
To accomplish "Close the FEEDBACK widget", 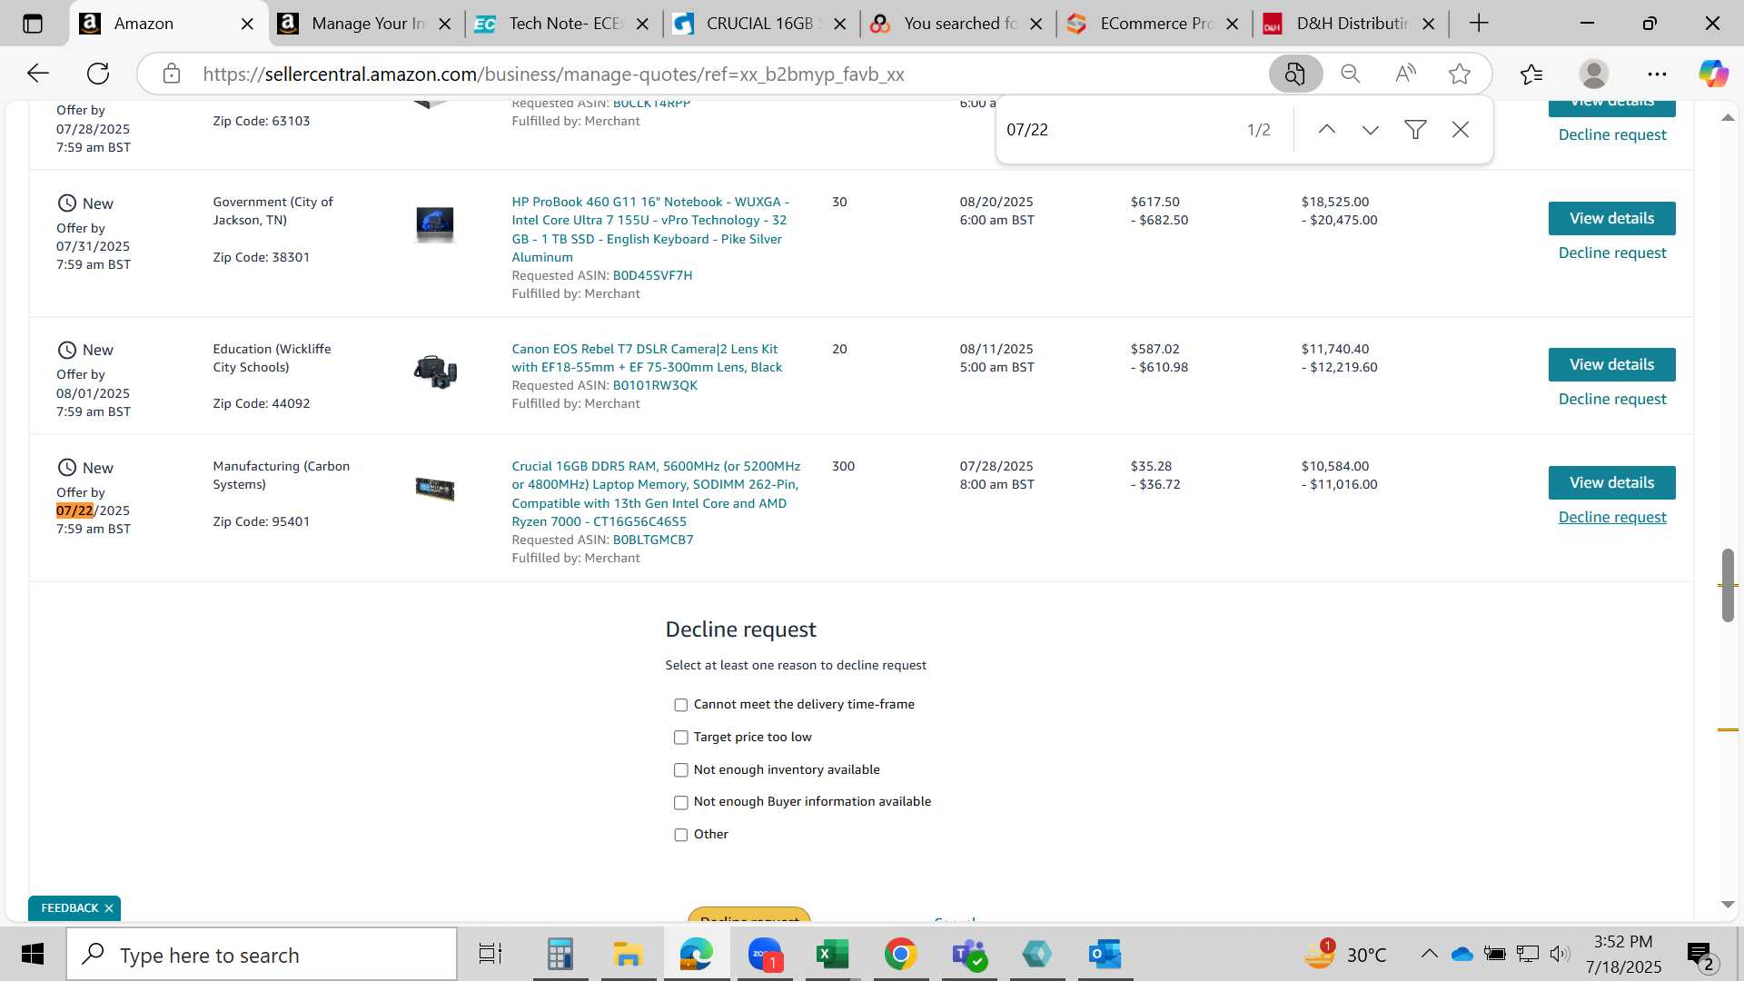I will point(109,908).
